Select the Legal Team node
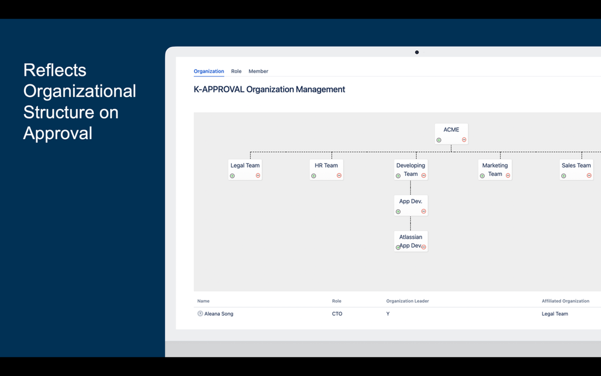Screen dimensions: 601x376 point(245,169)
